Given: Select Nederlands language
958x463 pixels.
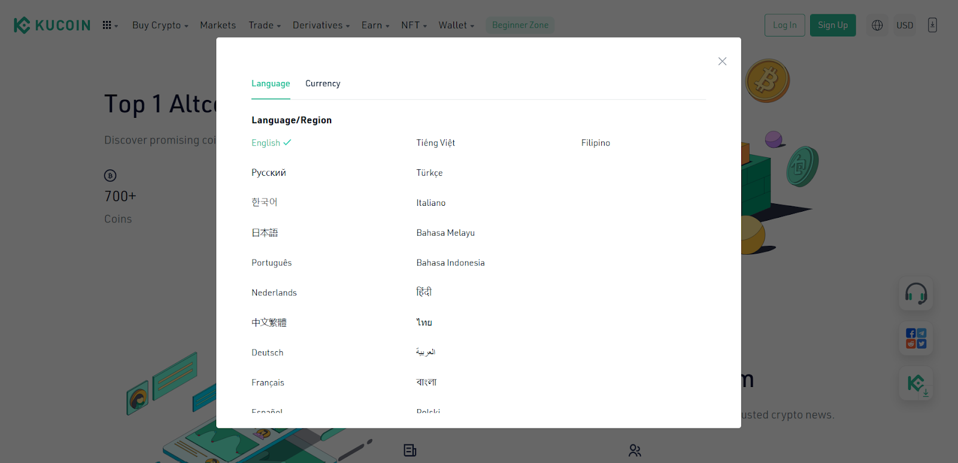Looking at the screenshot, I should tap(274, 293).
